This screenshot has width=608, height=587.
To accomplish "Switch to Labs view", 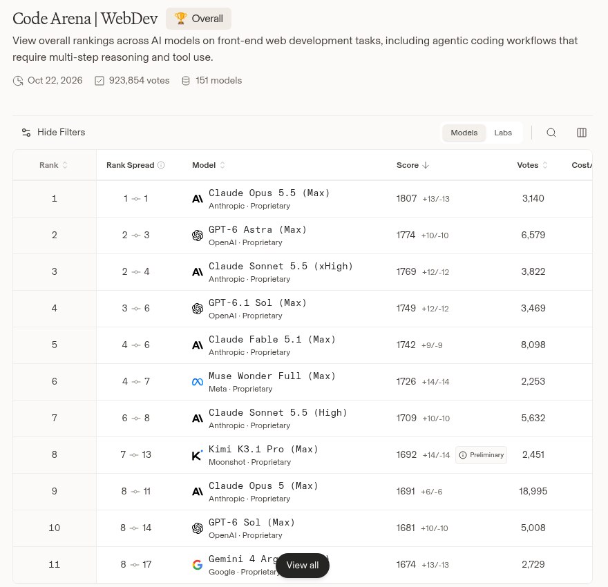I will (503, 133).
